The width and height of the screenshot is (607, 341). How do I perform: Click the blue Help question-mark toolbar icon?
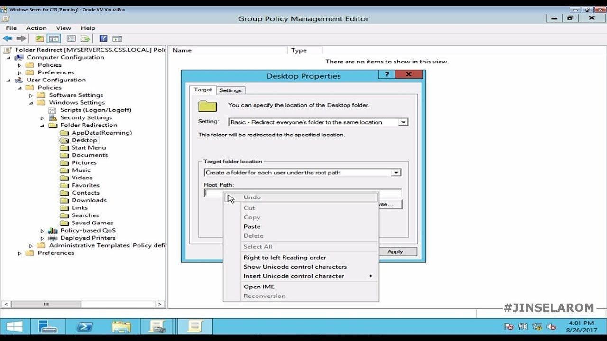coord(103,39)
